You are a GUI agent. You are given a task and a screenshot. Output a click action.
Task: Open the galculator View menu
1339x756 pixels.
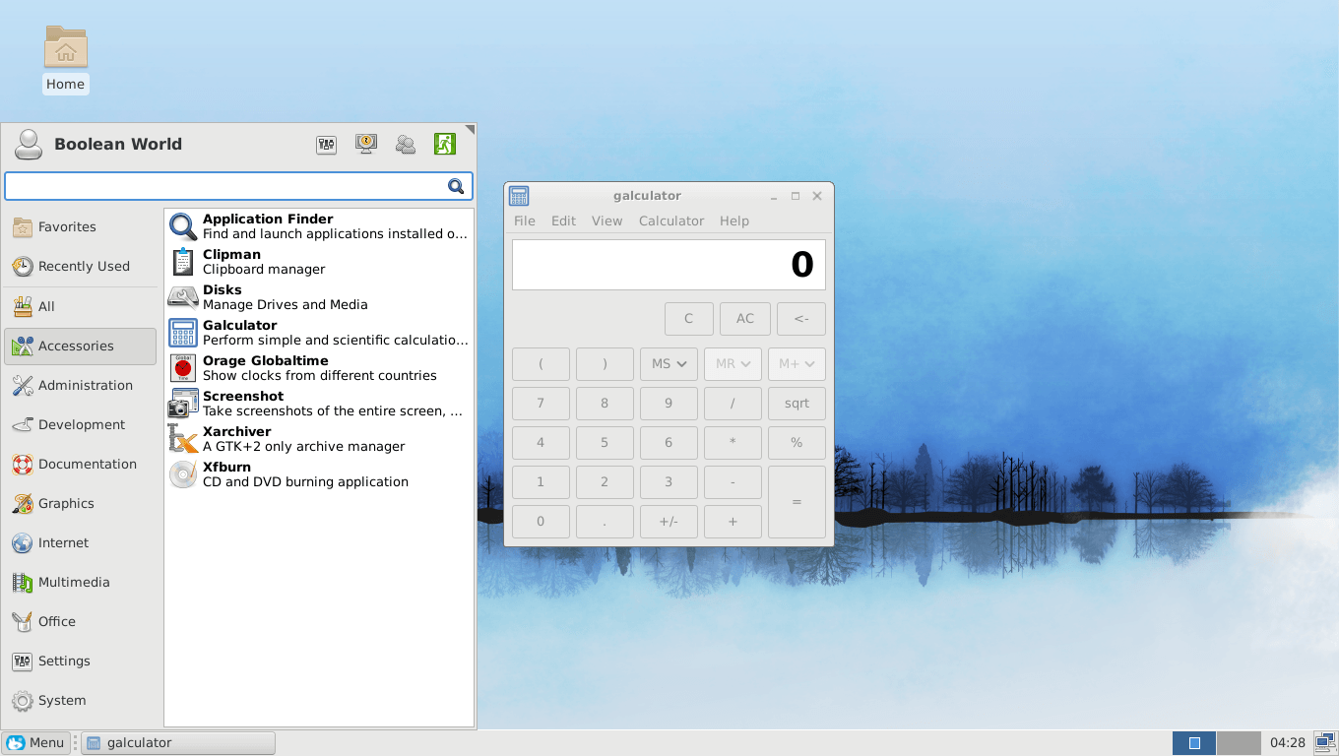pyautogui.click(x=606, y=221)
